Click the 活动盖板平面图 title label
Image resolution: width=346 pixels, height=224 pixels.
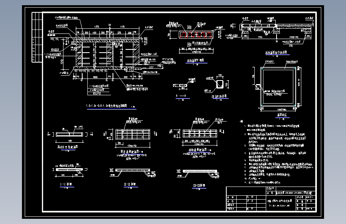(x=195, y=61)
